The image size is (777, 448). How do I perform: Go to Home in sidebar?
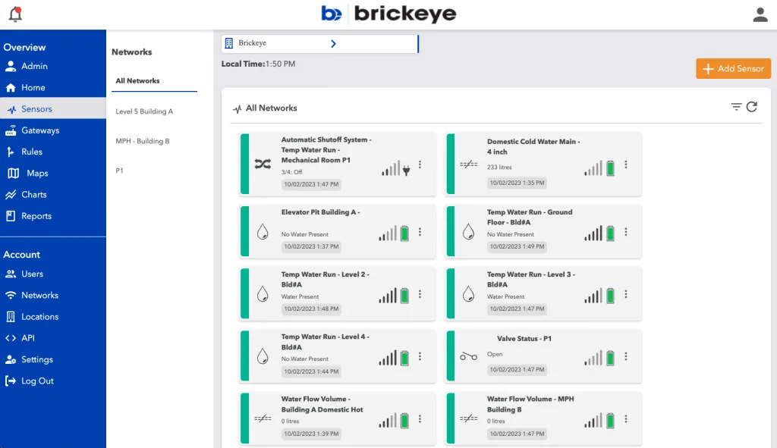click(x=53, y=88)
